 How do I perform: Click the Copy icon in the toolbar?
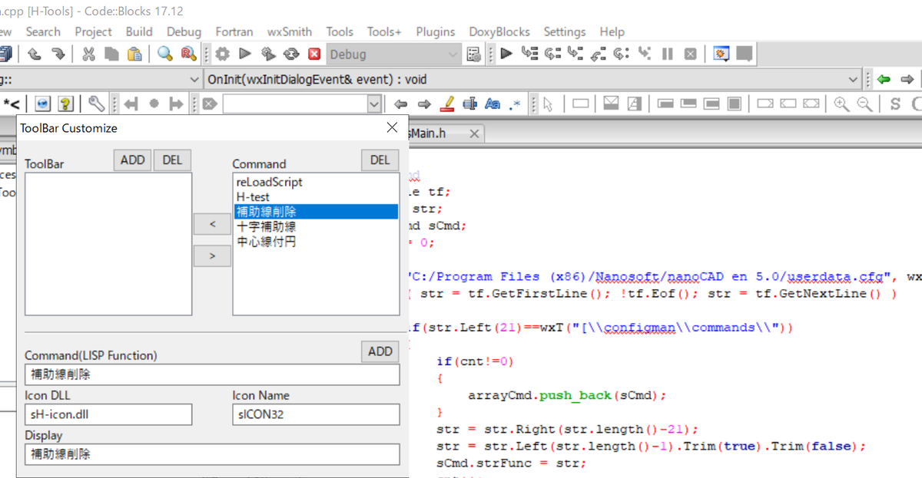coord(111,54)
